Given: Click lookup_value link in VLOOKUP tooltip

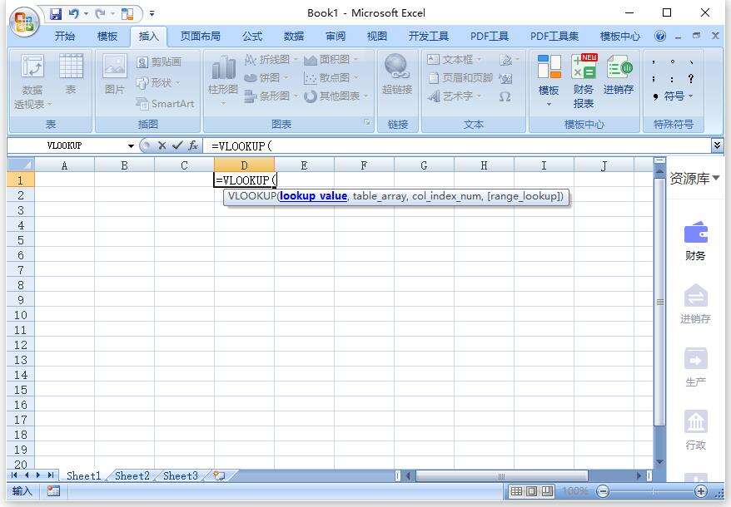Looking at the screenshot, I should click(x=313, y=196).
